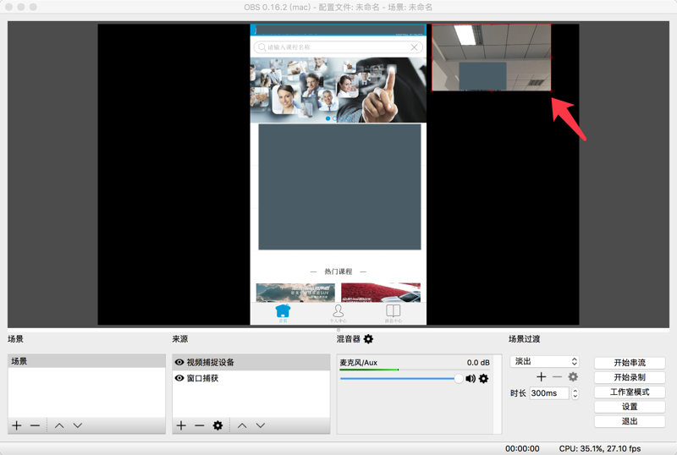Click the 00:00:00 timer in status bar

click(x=522, y=448)
